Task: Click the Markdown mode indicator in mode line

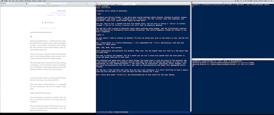Action: (x=121, y=112)
